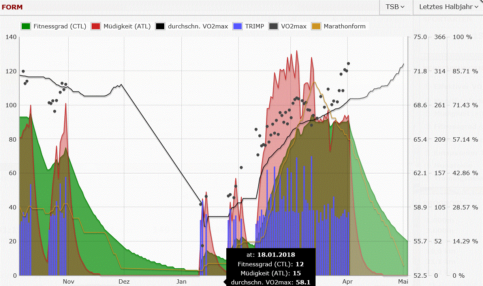Open the TSB dropdown
Screen dimensions: 483x286
395,7
